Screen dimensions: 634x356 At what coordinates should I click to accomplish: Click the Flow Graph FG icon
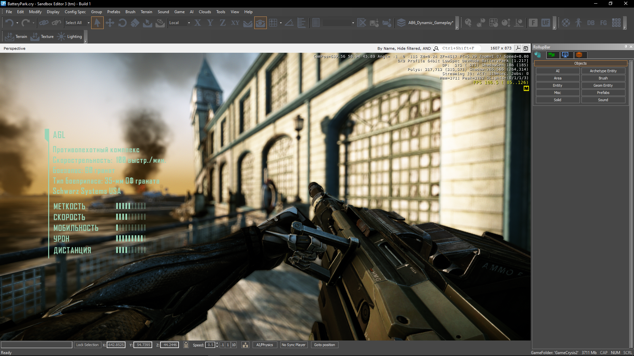tap(603, 23)
